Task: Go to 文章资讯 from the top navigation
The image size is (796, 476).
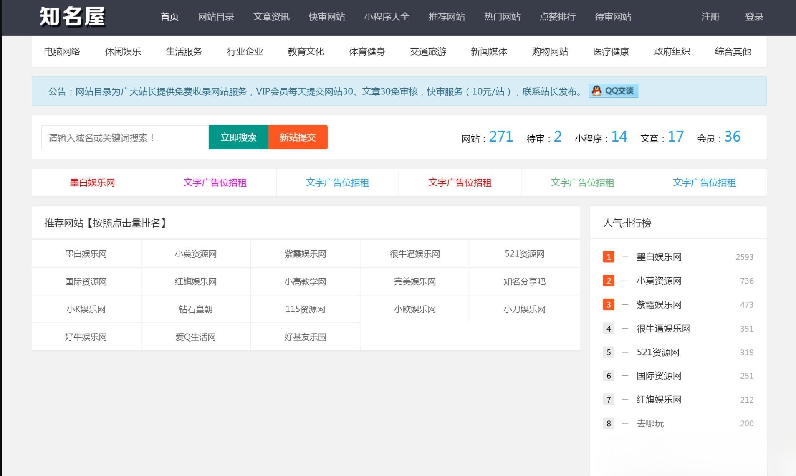Action: [271, 17]
